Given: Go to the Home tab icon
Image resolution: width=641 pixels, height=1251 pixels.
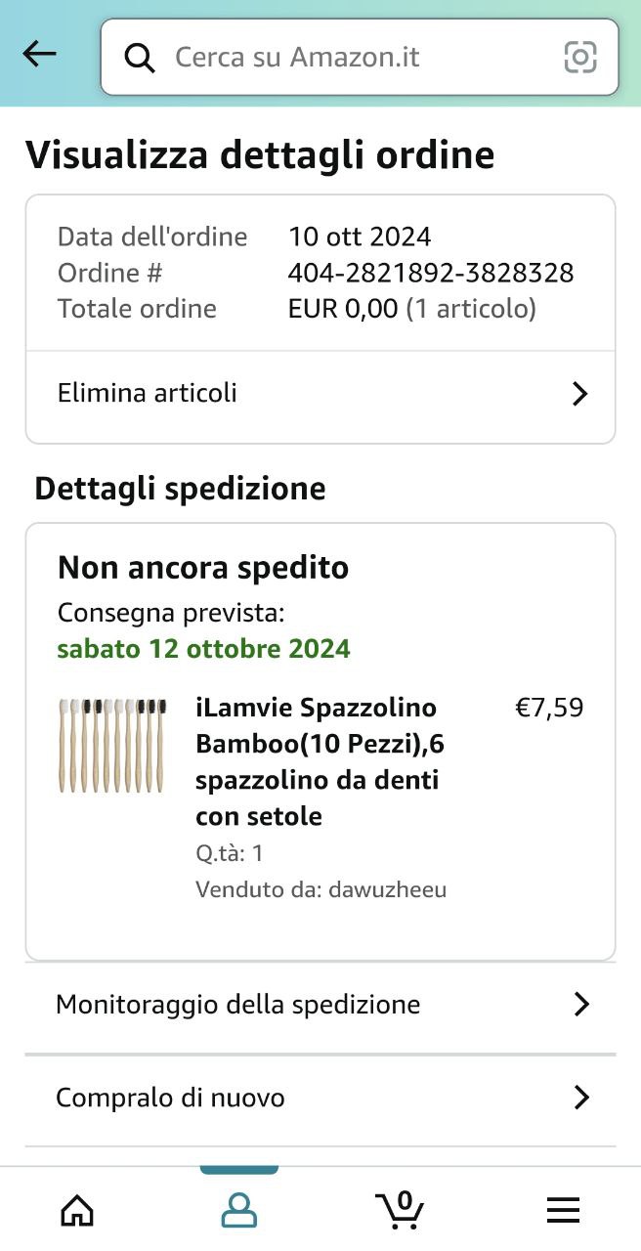Looking at the screenshot, I should (77, 1210).
